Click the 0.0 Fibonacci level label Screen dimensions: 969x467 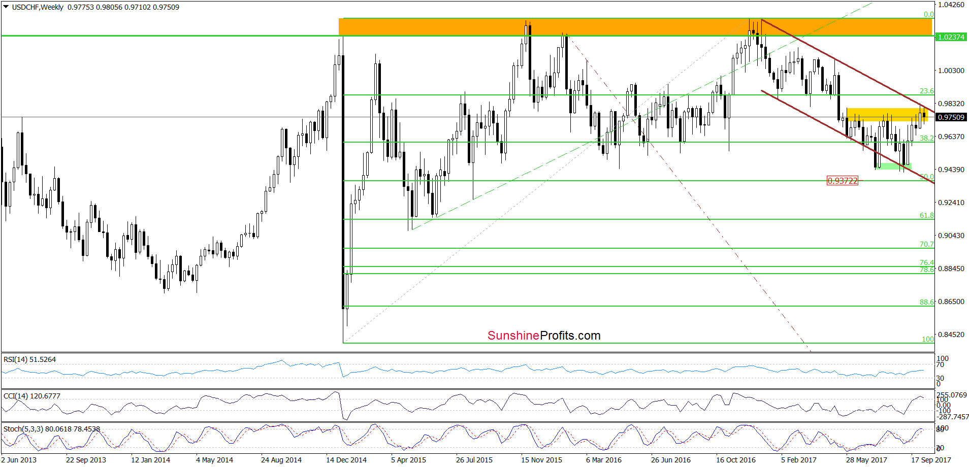[929, 14]
